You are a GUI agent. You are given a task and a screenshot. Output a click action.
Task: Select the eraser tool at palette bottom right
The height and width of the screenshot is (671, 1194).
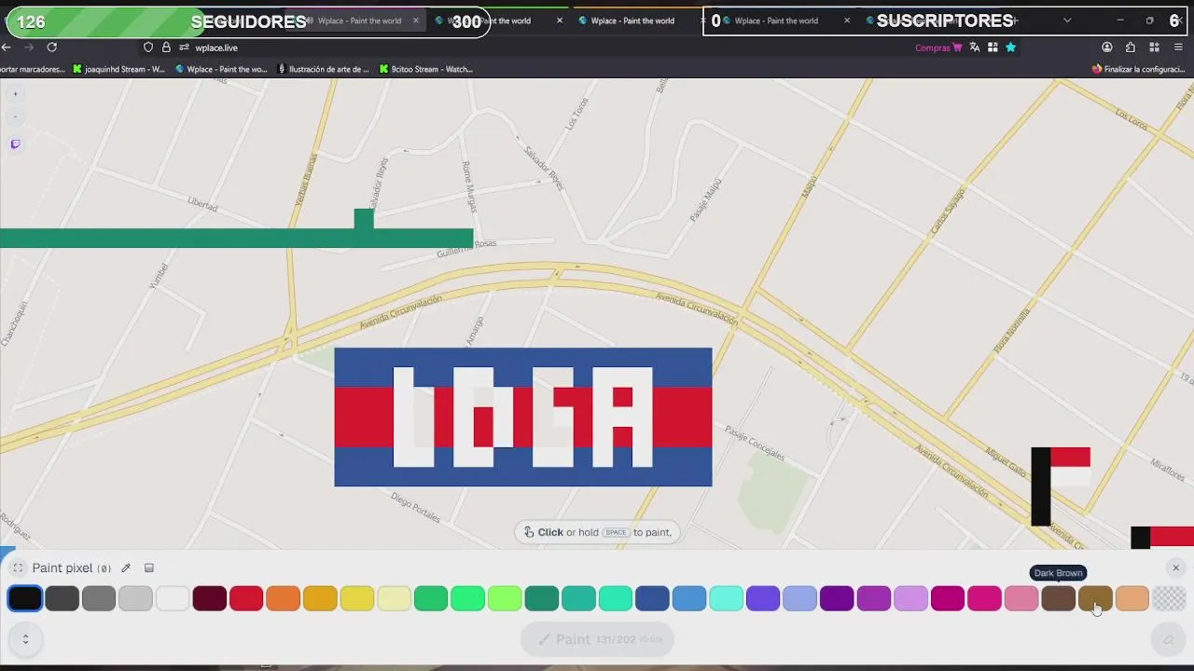pos(1168,639)
